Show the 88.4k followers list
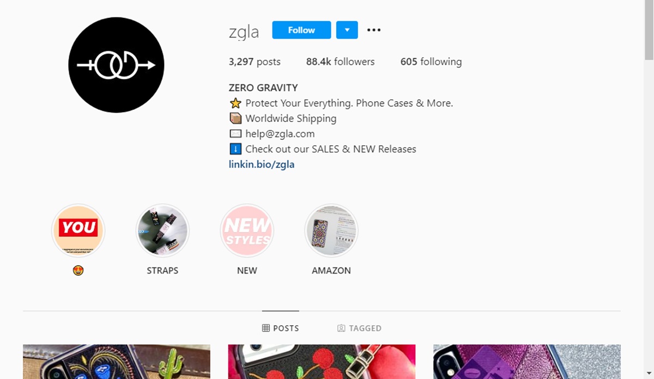Screen dimensions: 654x379 [340, 61]
